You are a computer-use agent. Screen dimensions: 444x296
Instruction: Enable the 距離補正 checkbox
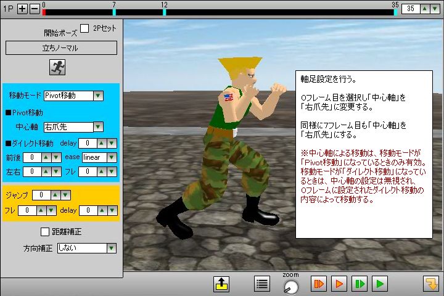tap(45, 232)
